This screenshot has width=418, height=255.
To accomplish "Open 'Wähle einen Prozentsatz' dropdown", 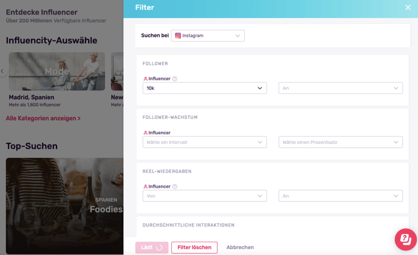I will (340, 142).
